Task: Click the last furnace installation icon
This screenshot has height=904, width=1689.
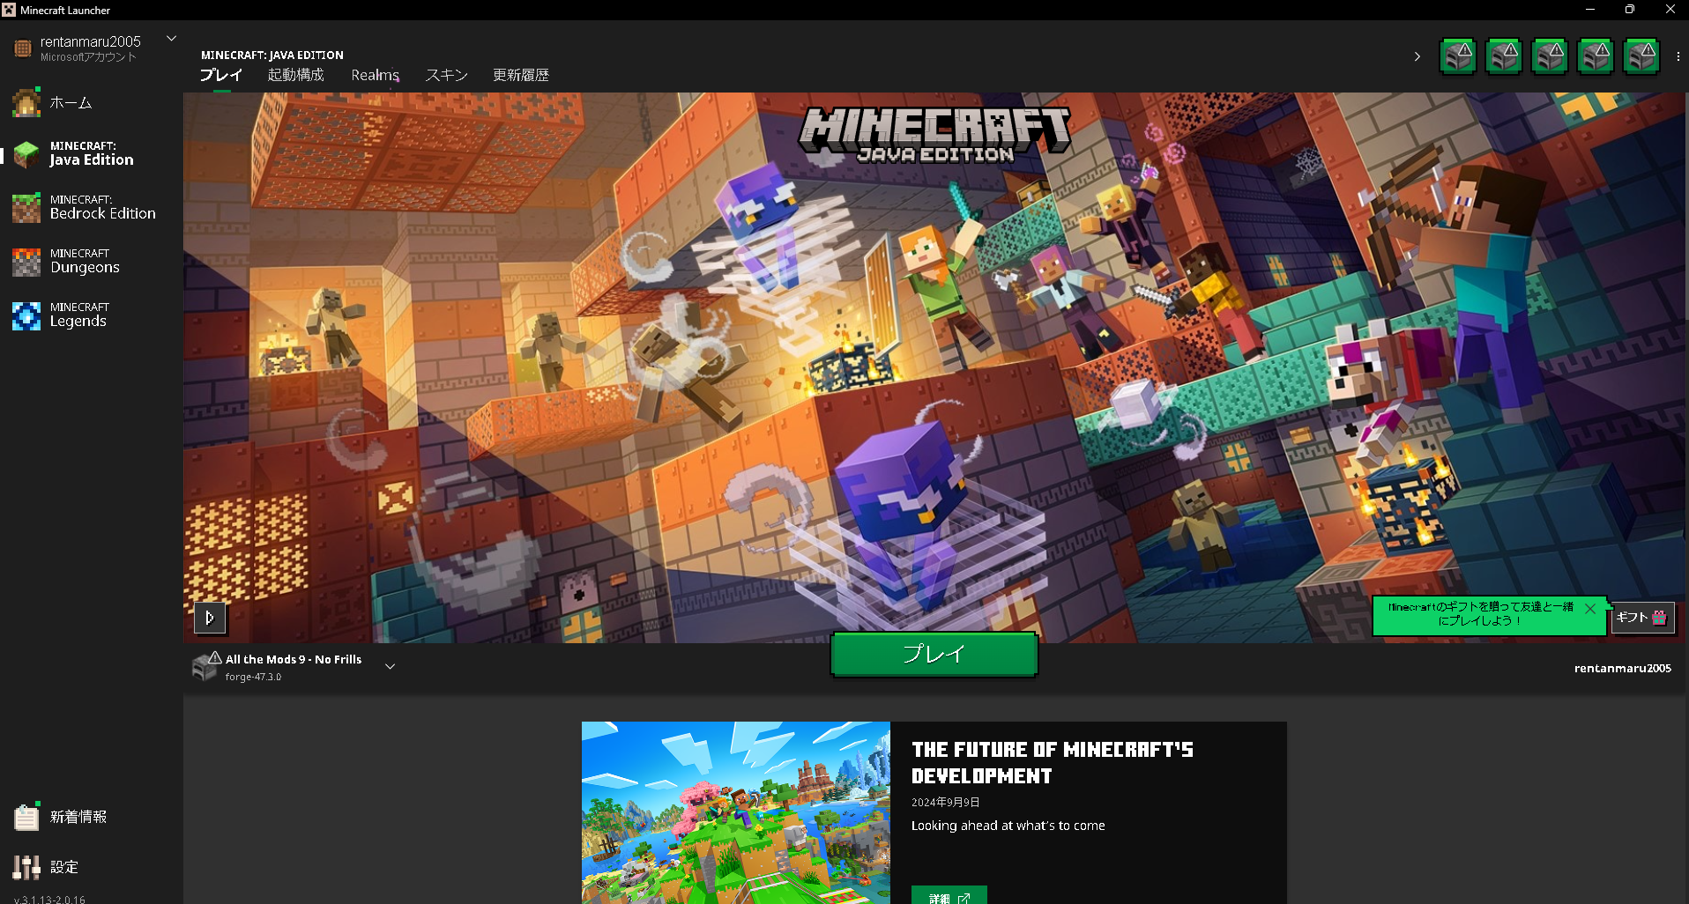Action: click(1641, 56)
